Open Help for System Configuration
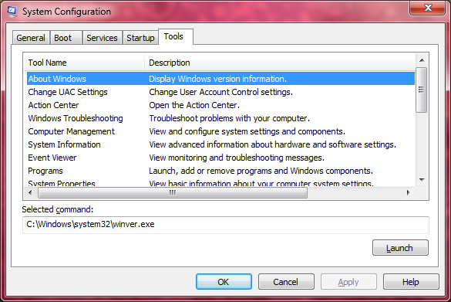This screenshot has height=302, width=451. [411, 282]
